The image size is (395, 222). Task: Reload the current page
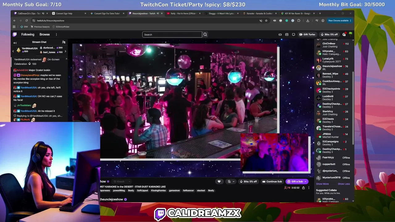[27, 21]
